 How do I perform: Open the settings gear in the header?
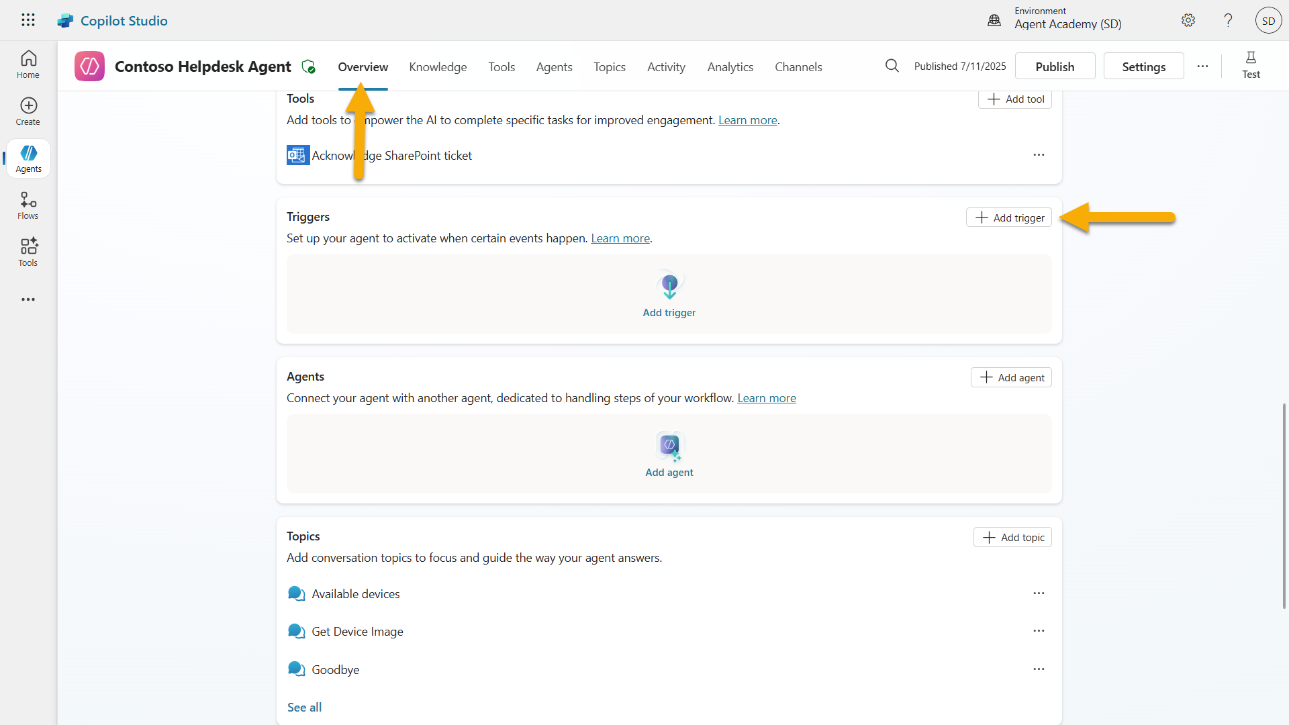click(x=1188, y=20)
